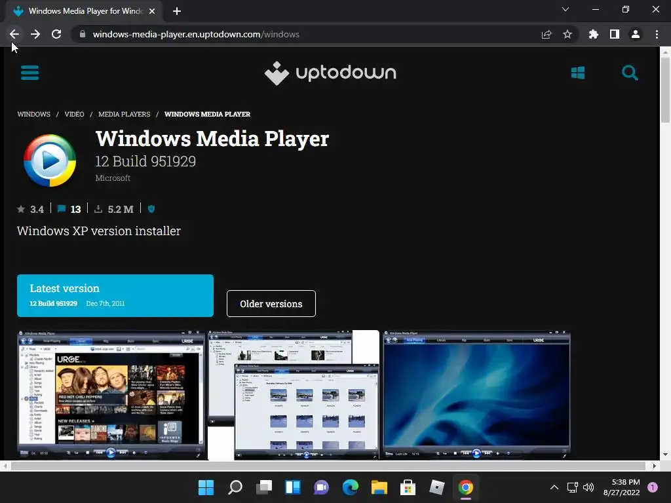Toggle Chrome side panel

(615, 34)
